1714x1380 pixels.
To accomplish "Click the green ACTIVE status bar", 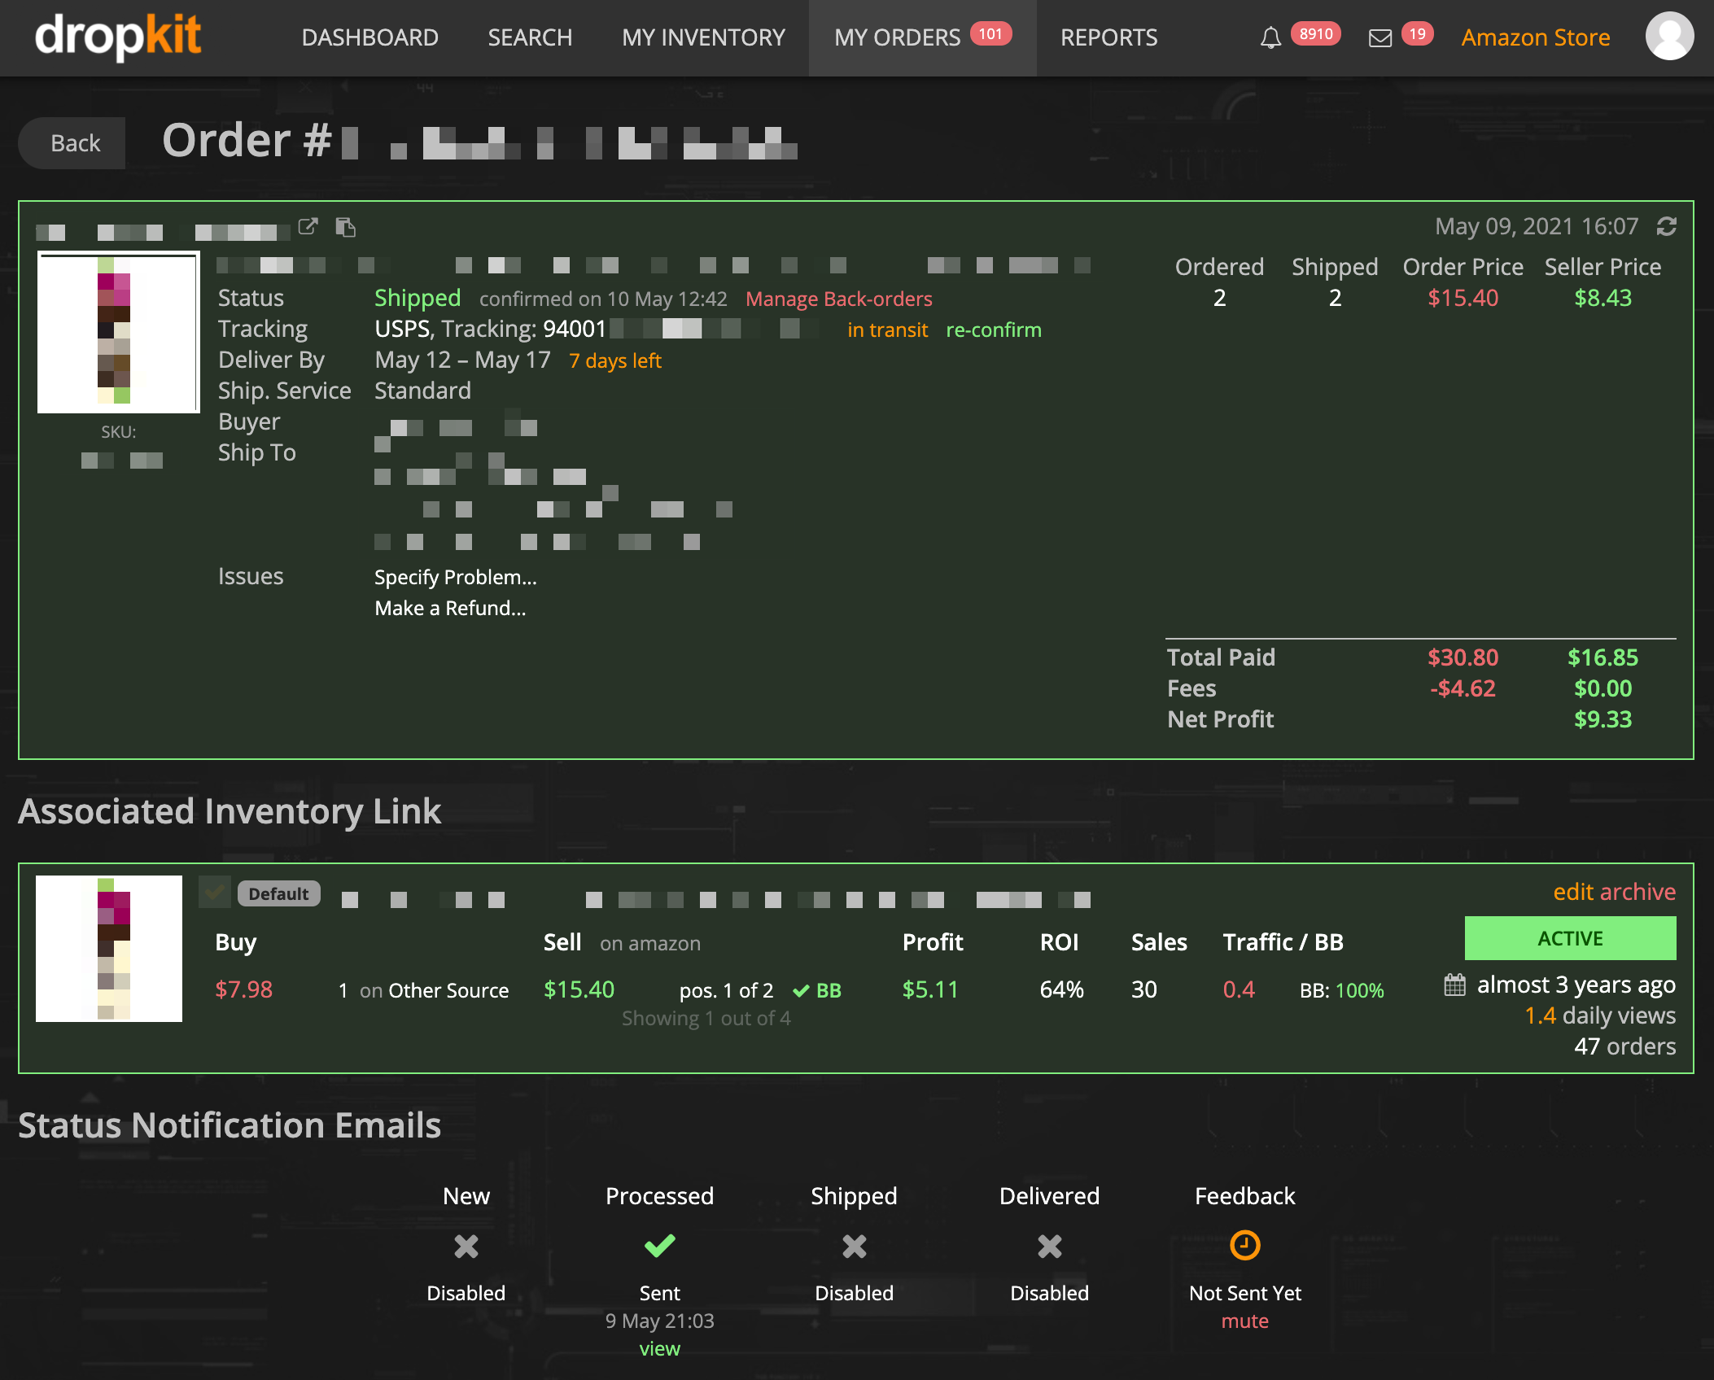I will click(x=1569, y=938).
